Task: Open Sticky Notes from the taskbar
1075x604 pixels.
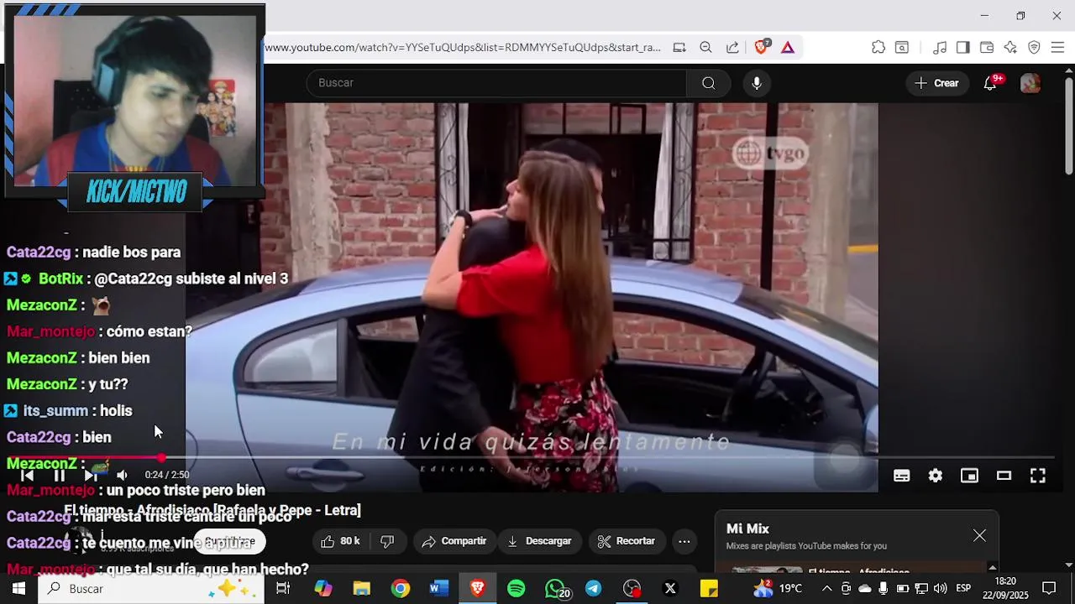Action: point(709,589)
